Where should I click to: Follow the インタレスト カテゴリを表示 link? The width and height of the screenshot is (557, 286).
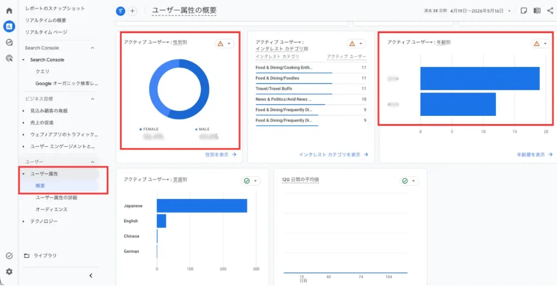pyautogui.click(x=333, y=154)
